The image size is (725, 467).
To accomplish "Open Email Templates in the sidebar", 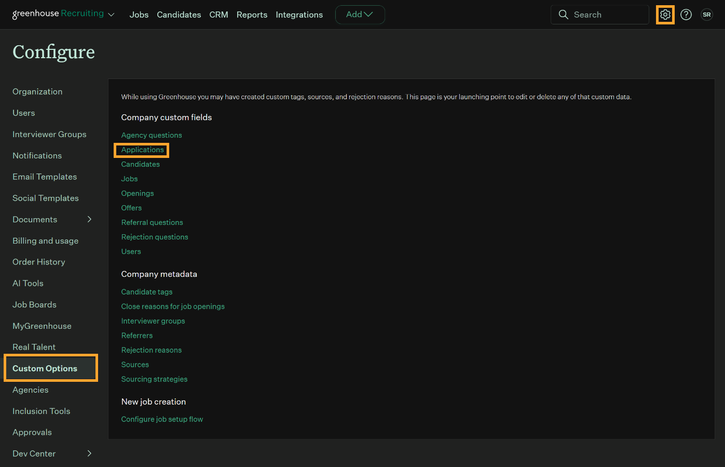I will coord(45,177).
